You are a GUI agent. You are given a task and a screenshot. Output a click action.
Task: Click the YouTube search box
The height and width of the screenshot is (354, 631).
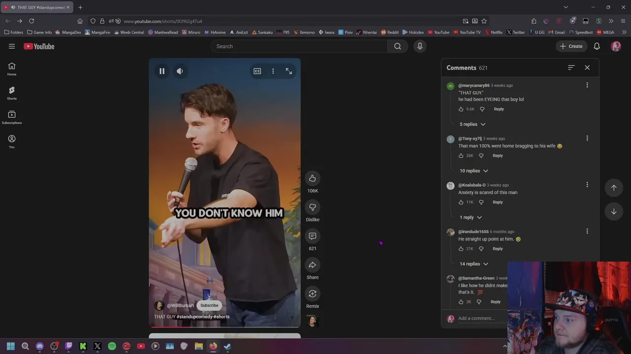(x=299, y=46)
